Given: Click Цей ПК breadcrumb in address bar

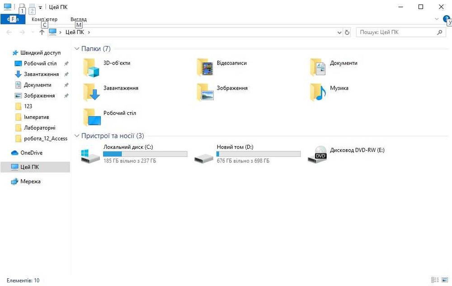Looking at the screenshot, I should pos(75,32).
